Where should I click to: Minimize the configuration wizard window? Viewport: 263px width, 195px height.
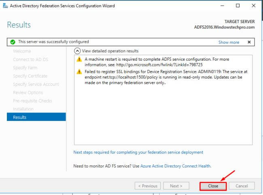(223, 6)
